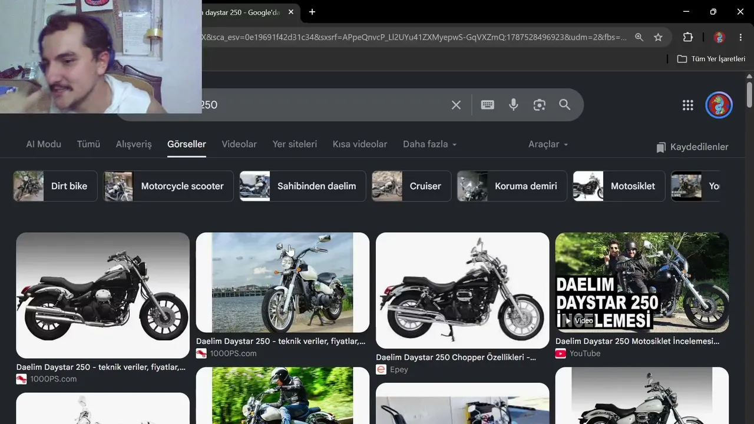Open the motorcycle-by-the-water image result
This screenshot has width=754, height=424.
tap(283, 283)
